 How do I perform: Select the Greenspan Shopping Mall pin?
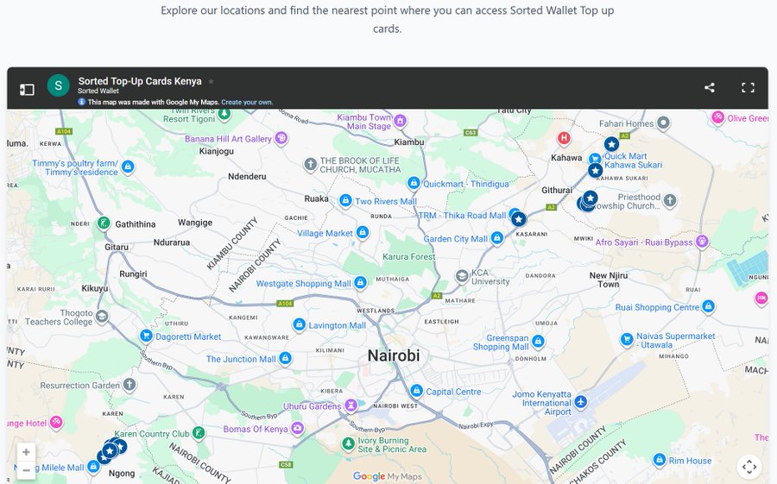538,341
